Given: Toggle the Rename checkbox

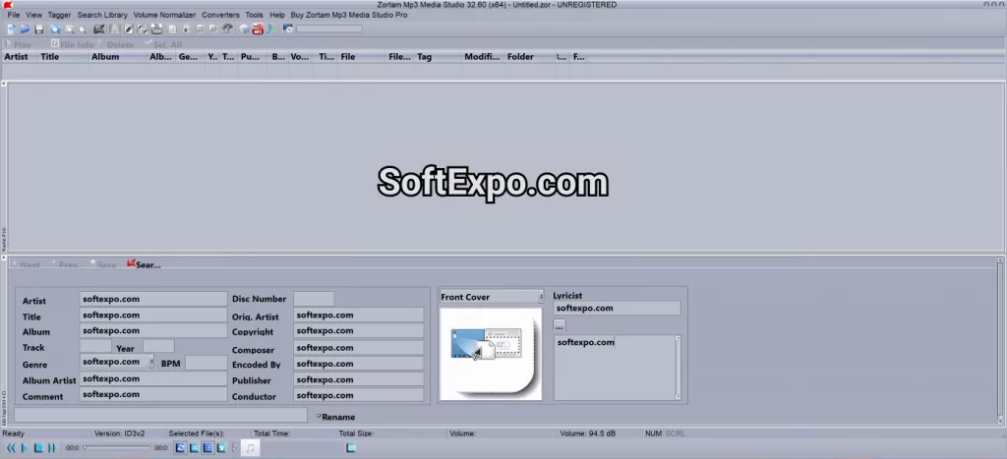Looking at the screenshot, I should click(x=320, y=416).
